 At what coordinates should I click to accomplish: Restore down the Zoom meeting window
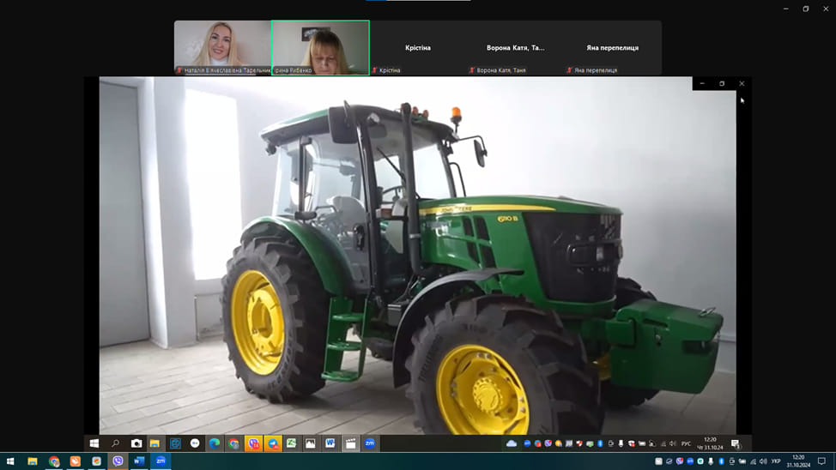point(806,9)
